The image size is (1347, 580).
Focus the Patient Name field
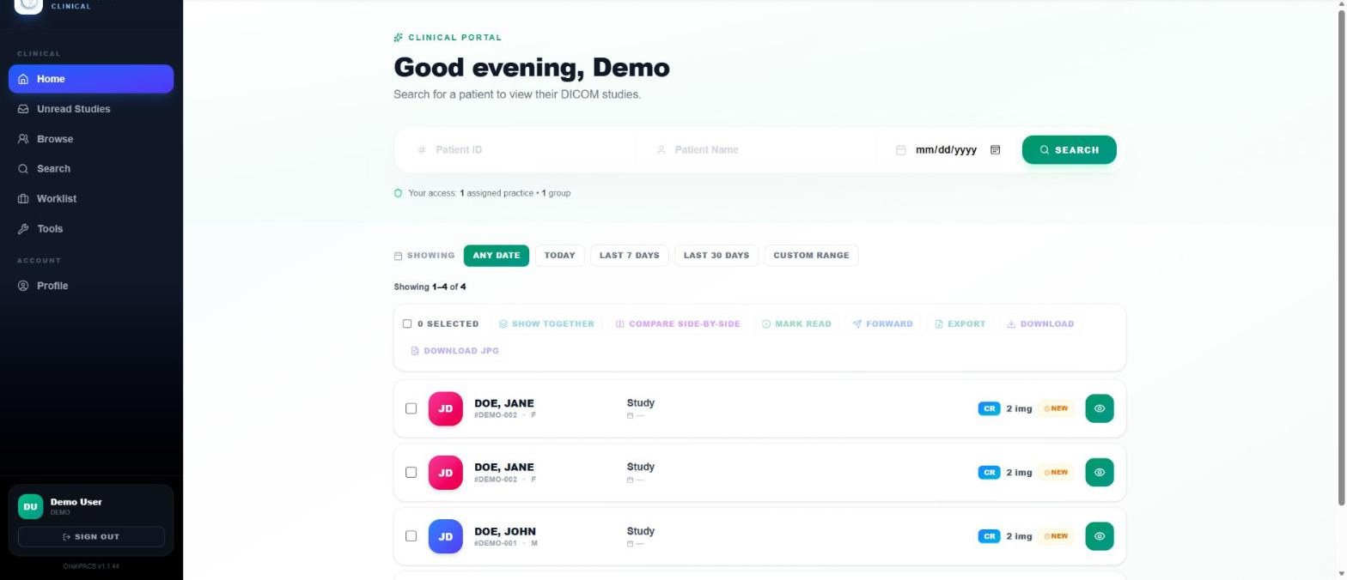point(758,150)
